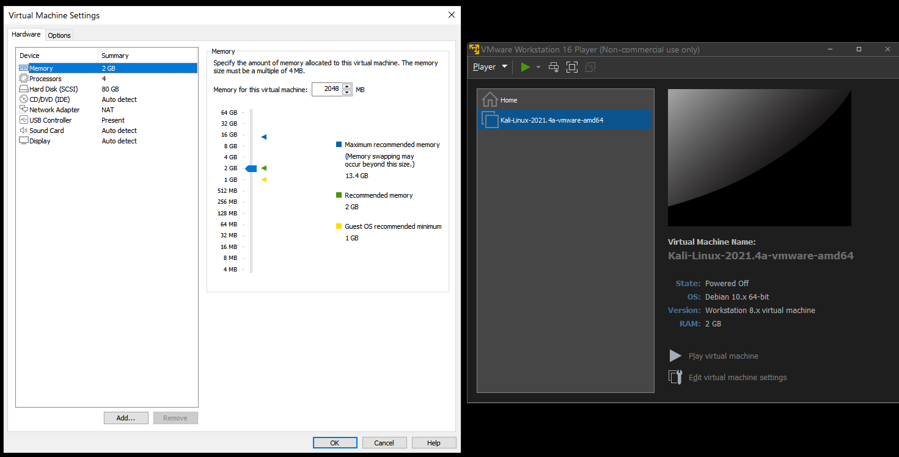This screenshot has width=899, height=457.
Task: Click the CD/DVD (IDE) disc icon
Action: 24,99
